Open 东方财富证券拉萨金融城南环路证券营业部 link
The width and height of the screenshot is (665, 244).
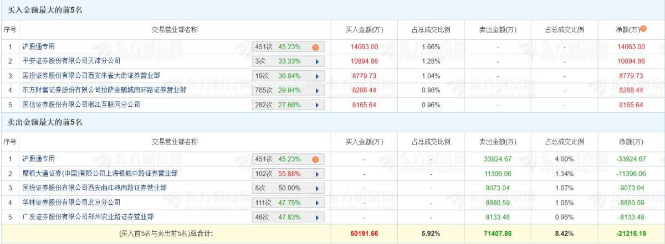tap(104, 90)
